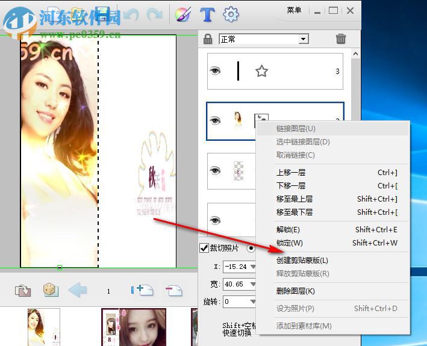Expand the X value dropdown arrow
This screenshot has height=346, width=427.
(x=253, y=267)
